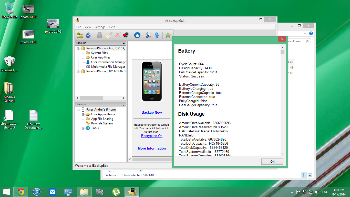This screenshot has width=350, height=197.
Task: Click the Explorer window help icon
Action: [311, 33]
